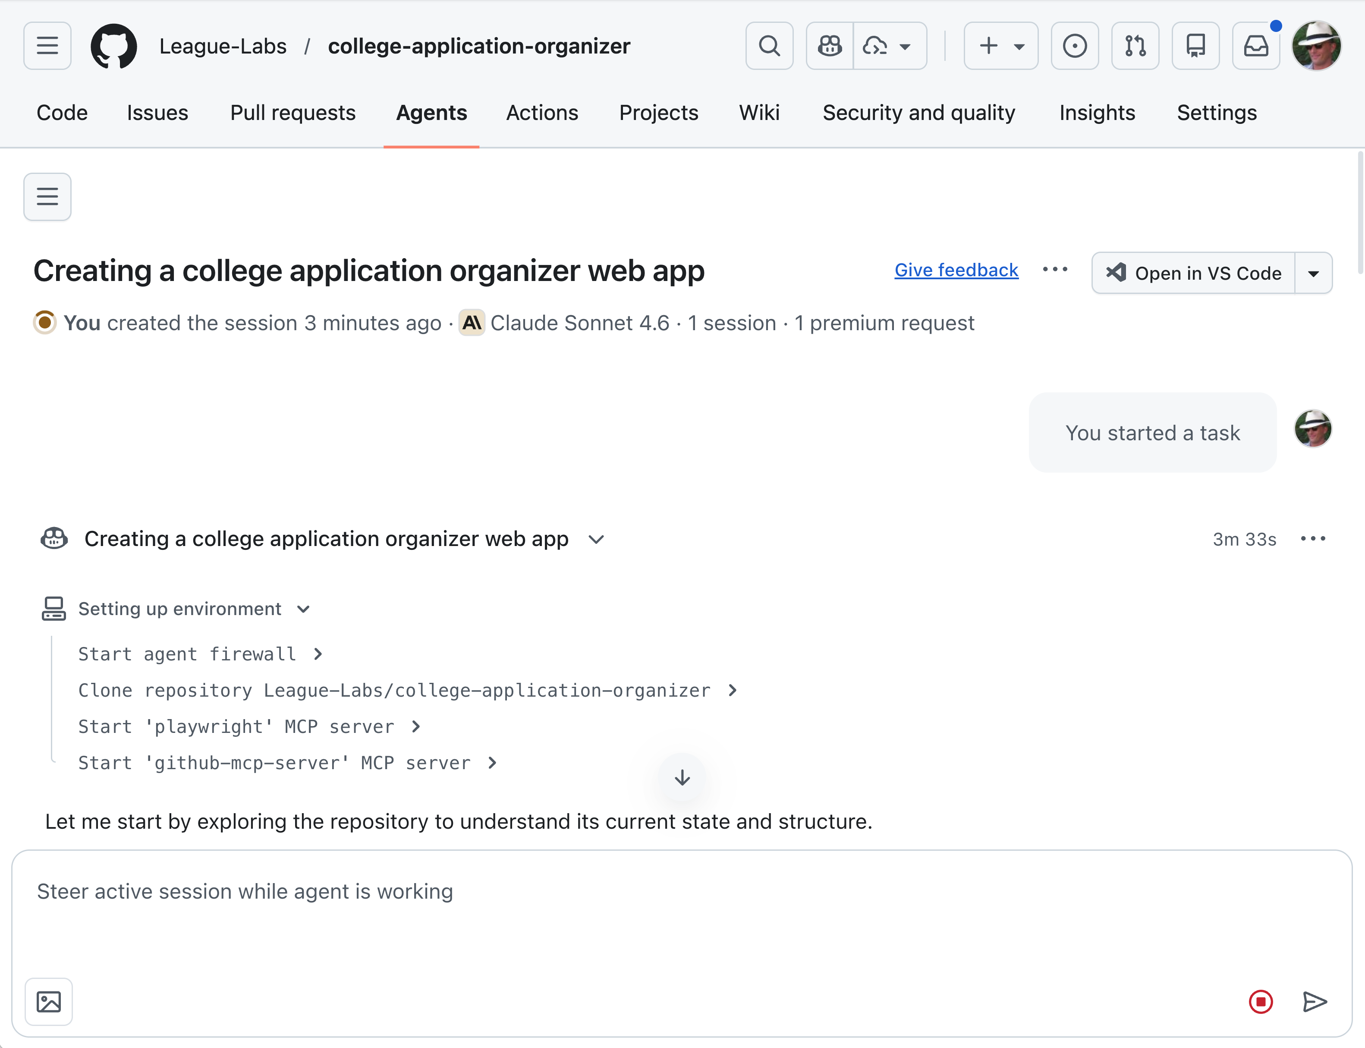This screenshot has width=1365, height=1048.
Task: Switch to the Actions tab
Action: (542, 113)
